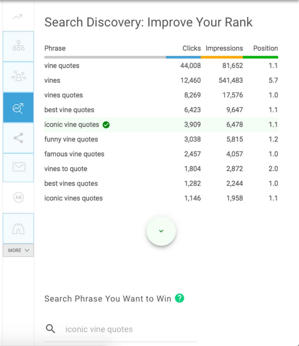This screenshot has width=299, height=346.
Task: Sort table by Impressions column header
Action: [224, 48]
